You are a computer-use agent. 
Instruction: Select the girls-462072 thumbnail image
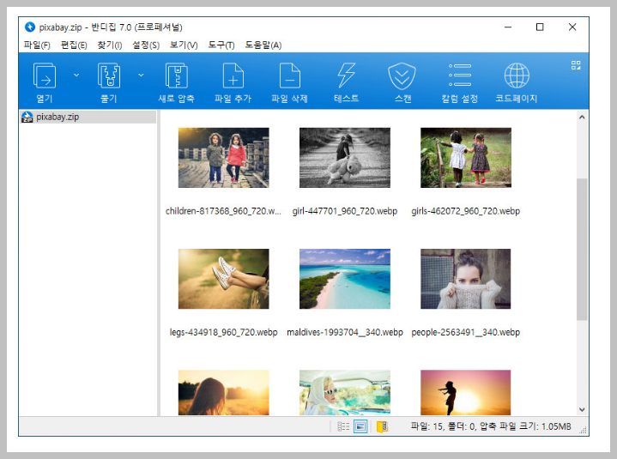click(466, 158)
